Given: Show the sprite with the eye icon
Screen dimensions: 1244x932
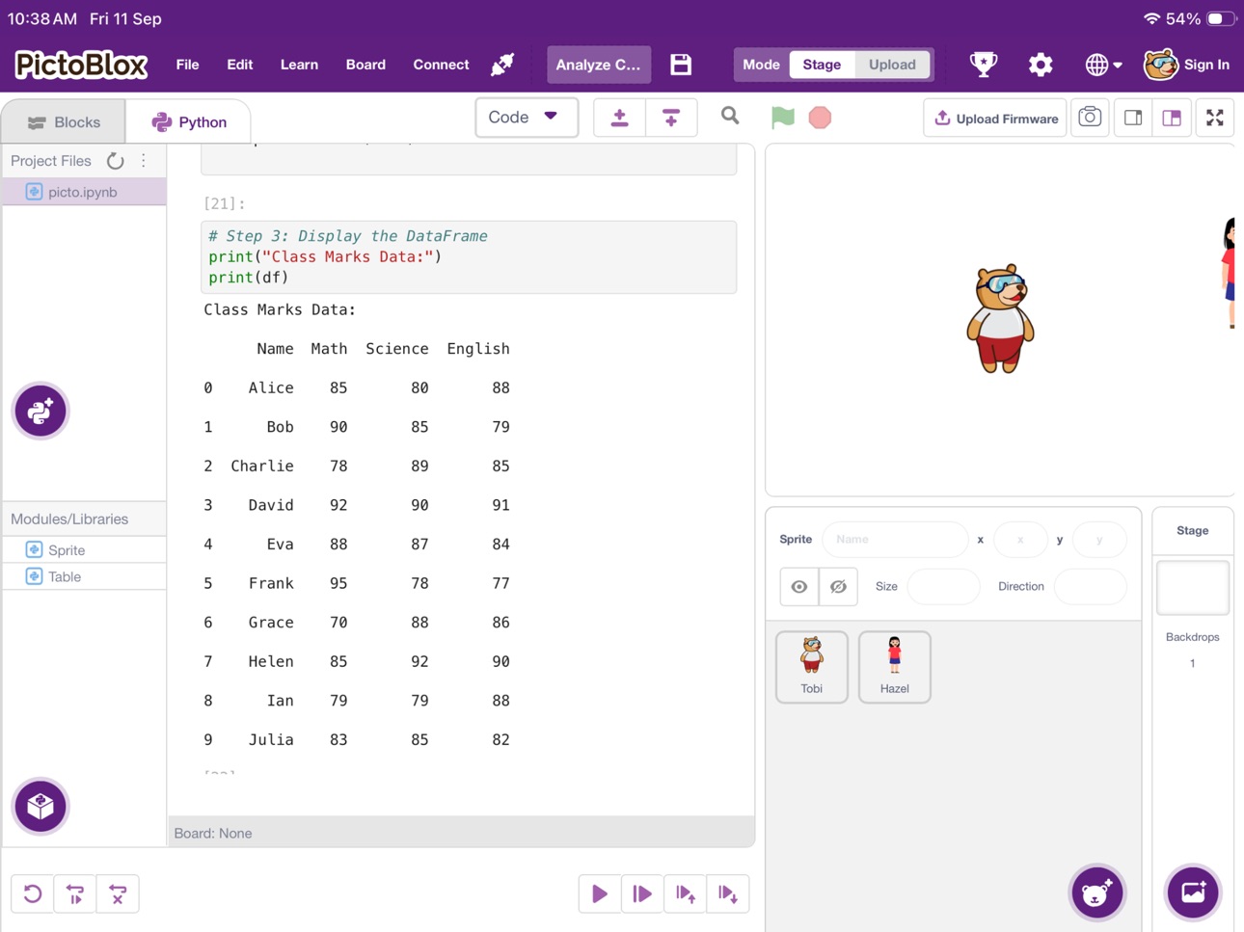Looking at the screenshot, I should [x=799, y=586].
